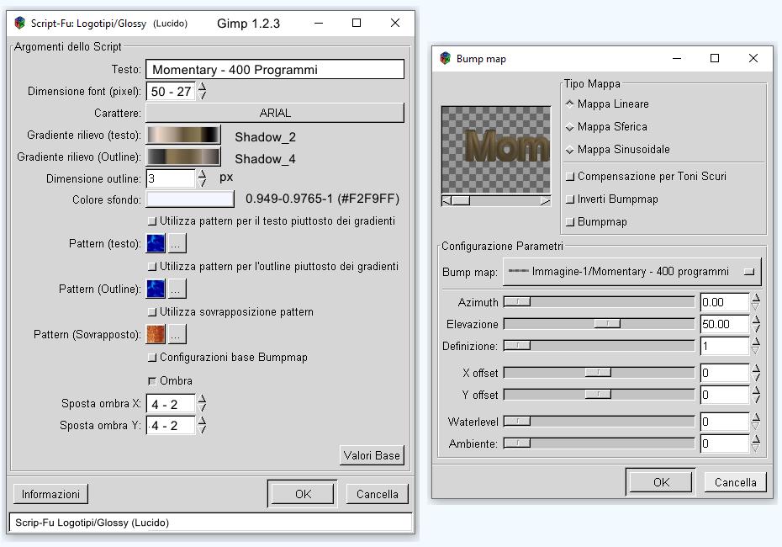The image size is (782, 547).
Task: Click the Sposta ombra Y value field
Action: coord(171,425)
